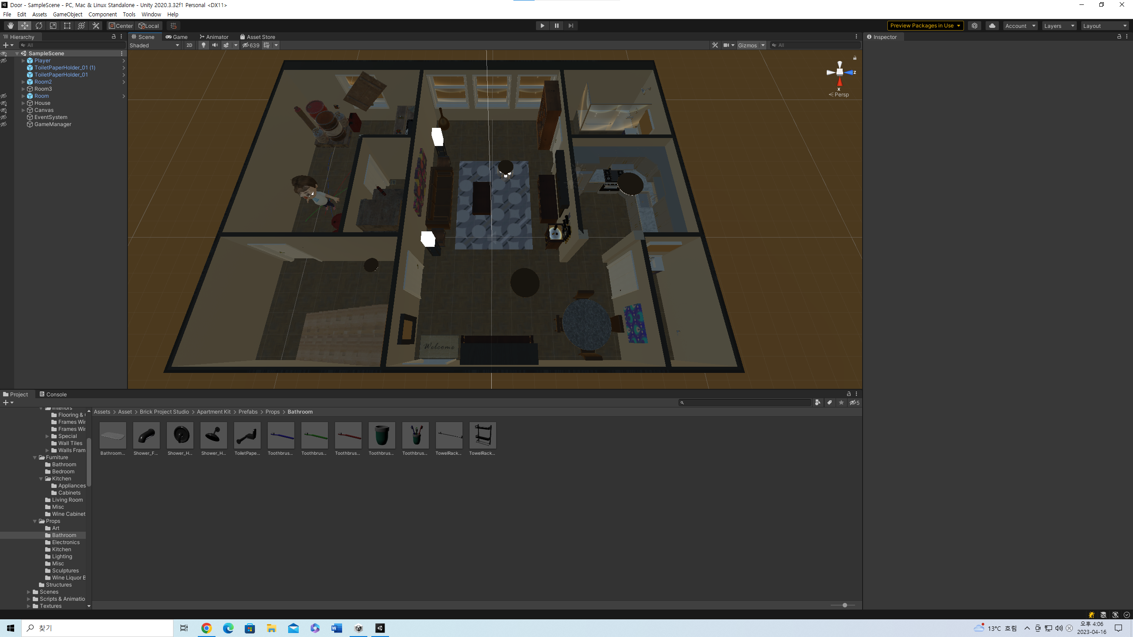Select the Rect tool
This screenshot has width=1133, height=637.
click(67, 26)
